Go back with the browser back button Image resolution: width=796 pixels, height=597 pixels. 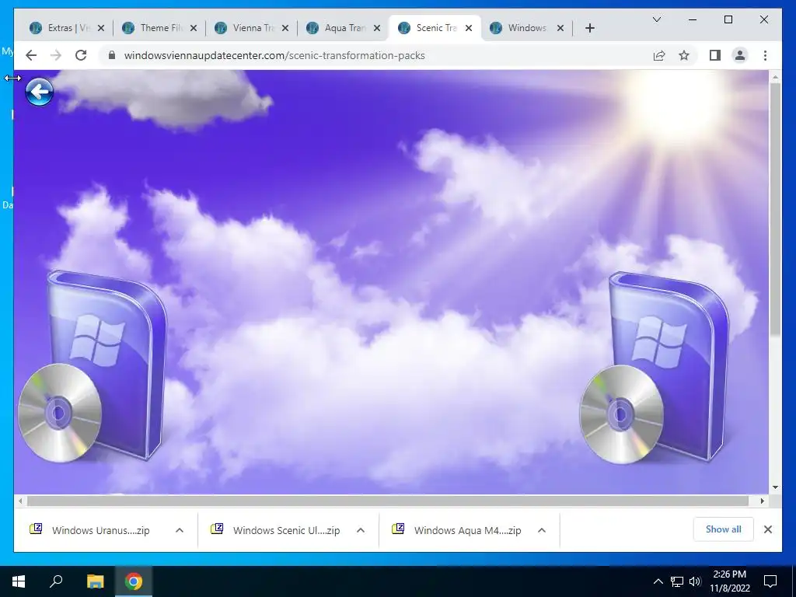(31, 55)
